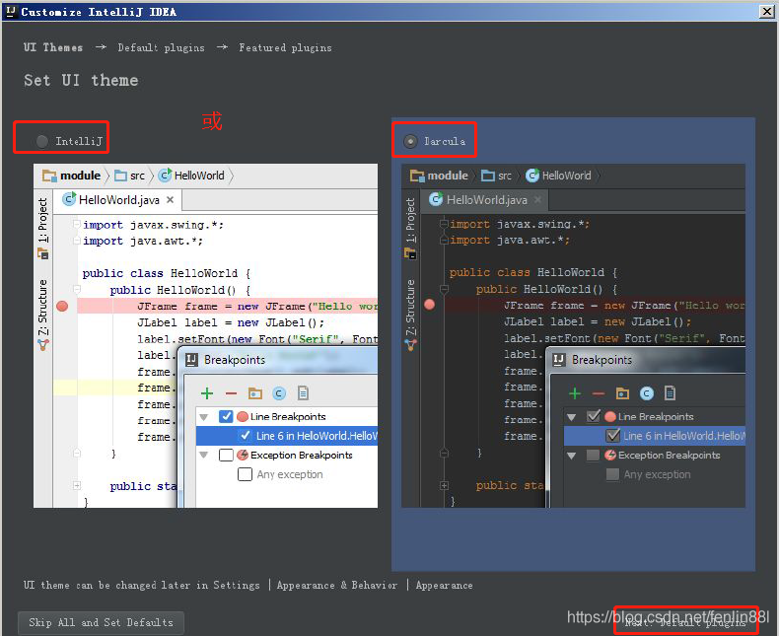The image size is (779, 636).
Task: Click the Set UI theme heading text
Action: [81, 80]
